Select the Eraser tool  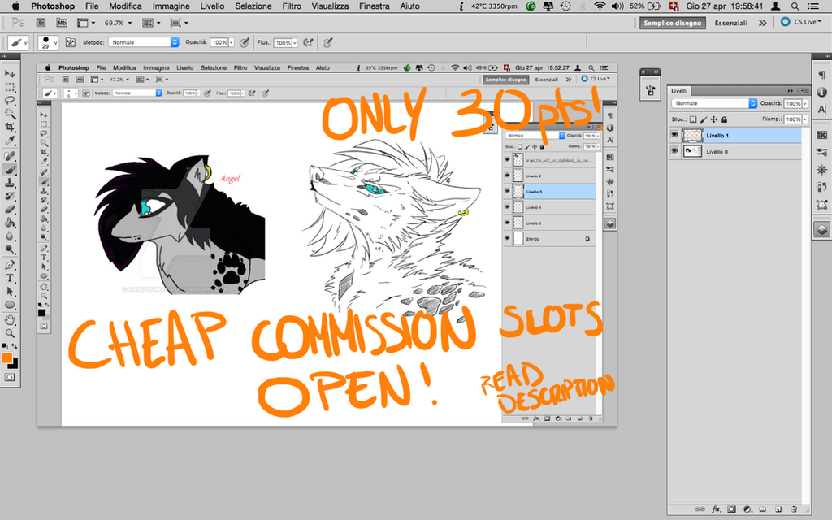coord(10,209)
